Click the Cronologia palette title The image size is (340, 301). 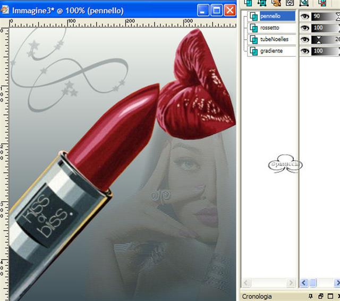(x=257, y=296)
